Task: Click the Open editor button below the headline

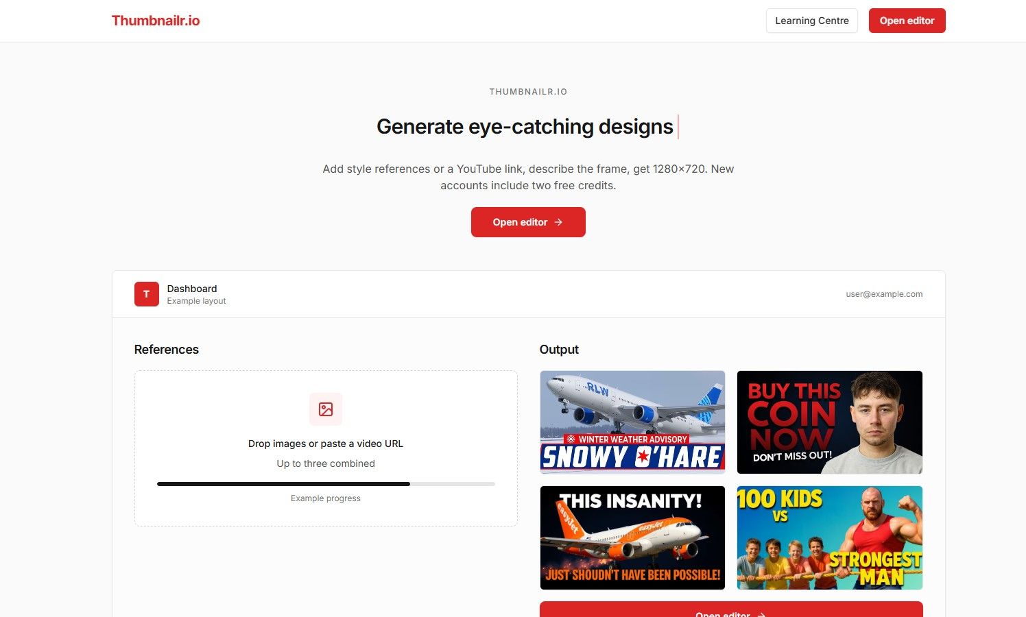Action: click(528, 222)
